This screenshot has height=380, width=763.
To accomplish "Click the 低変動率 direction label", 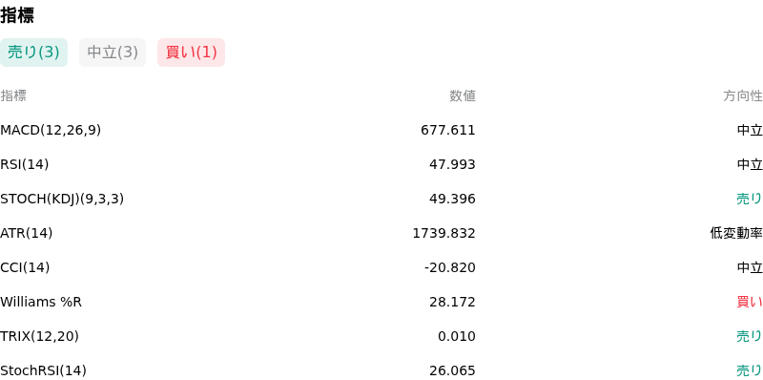I will [736, 233].
